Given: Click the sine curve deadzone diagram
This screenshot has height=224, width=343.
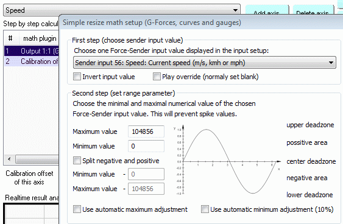Looking at the screenshot, I should [227, 160].
